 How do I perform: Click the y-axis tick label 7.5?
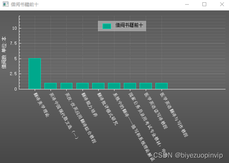tap(13, 43)
